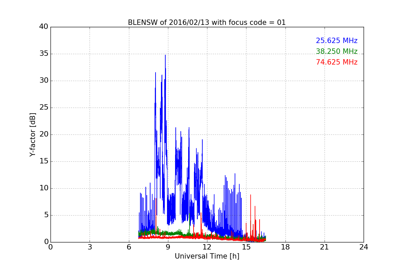Click the 'Y-factor [dB]' axis label
The width and height of the screenshot is (404, 269).
33,134
